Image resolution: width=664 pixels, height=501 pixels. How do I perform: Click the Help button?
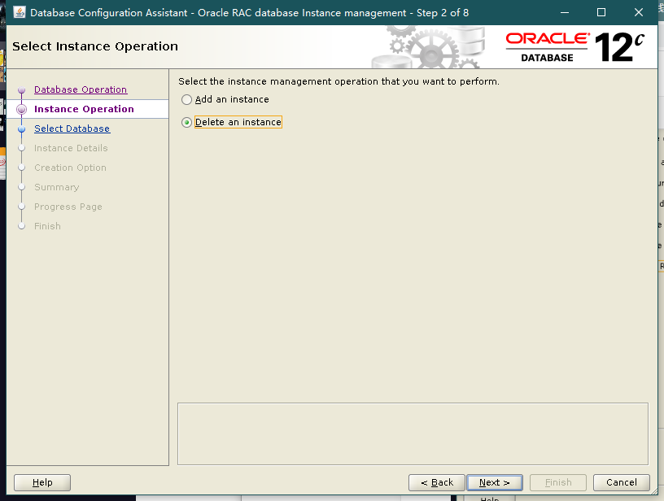(42, 482)
